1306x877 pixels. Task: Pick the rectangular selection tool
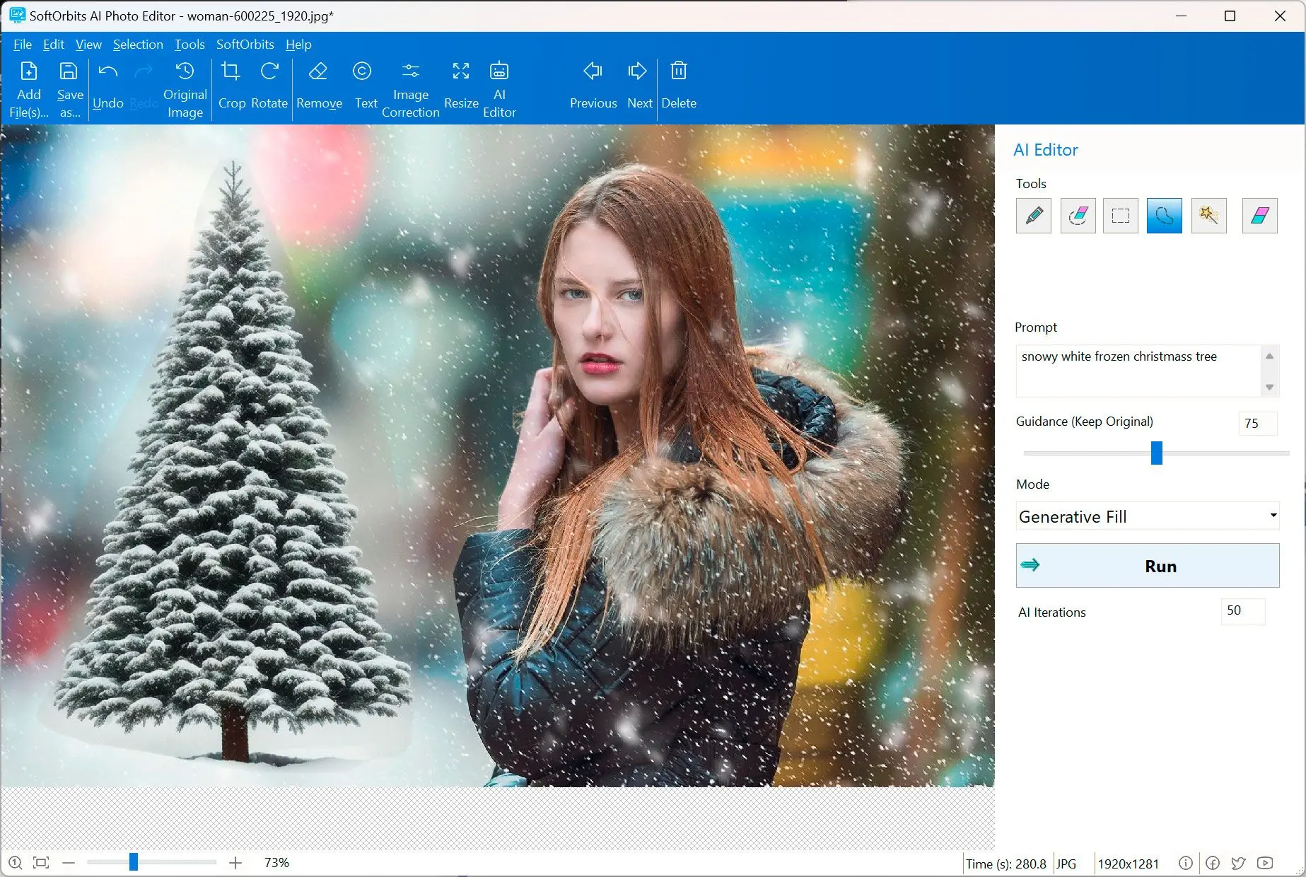click(1120, 216)
